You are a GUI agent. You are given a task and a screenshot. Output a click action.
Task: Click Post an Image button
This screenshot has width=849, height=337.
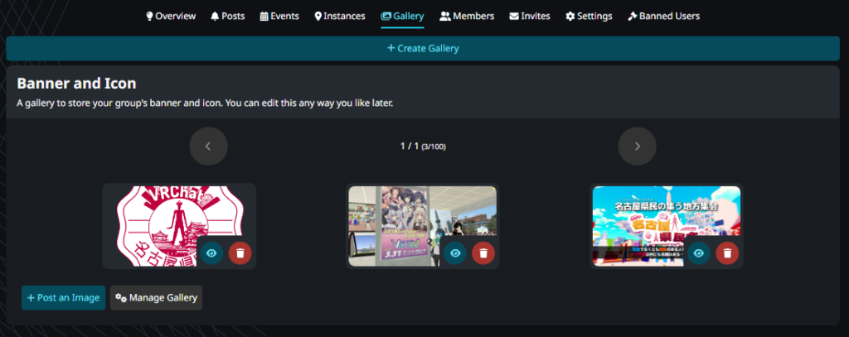pos(63,297)
